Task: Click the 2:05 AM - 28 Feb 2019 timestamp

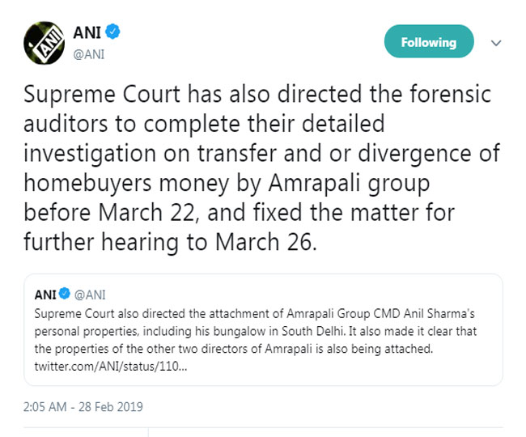Action: 83,405
